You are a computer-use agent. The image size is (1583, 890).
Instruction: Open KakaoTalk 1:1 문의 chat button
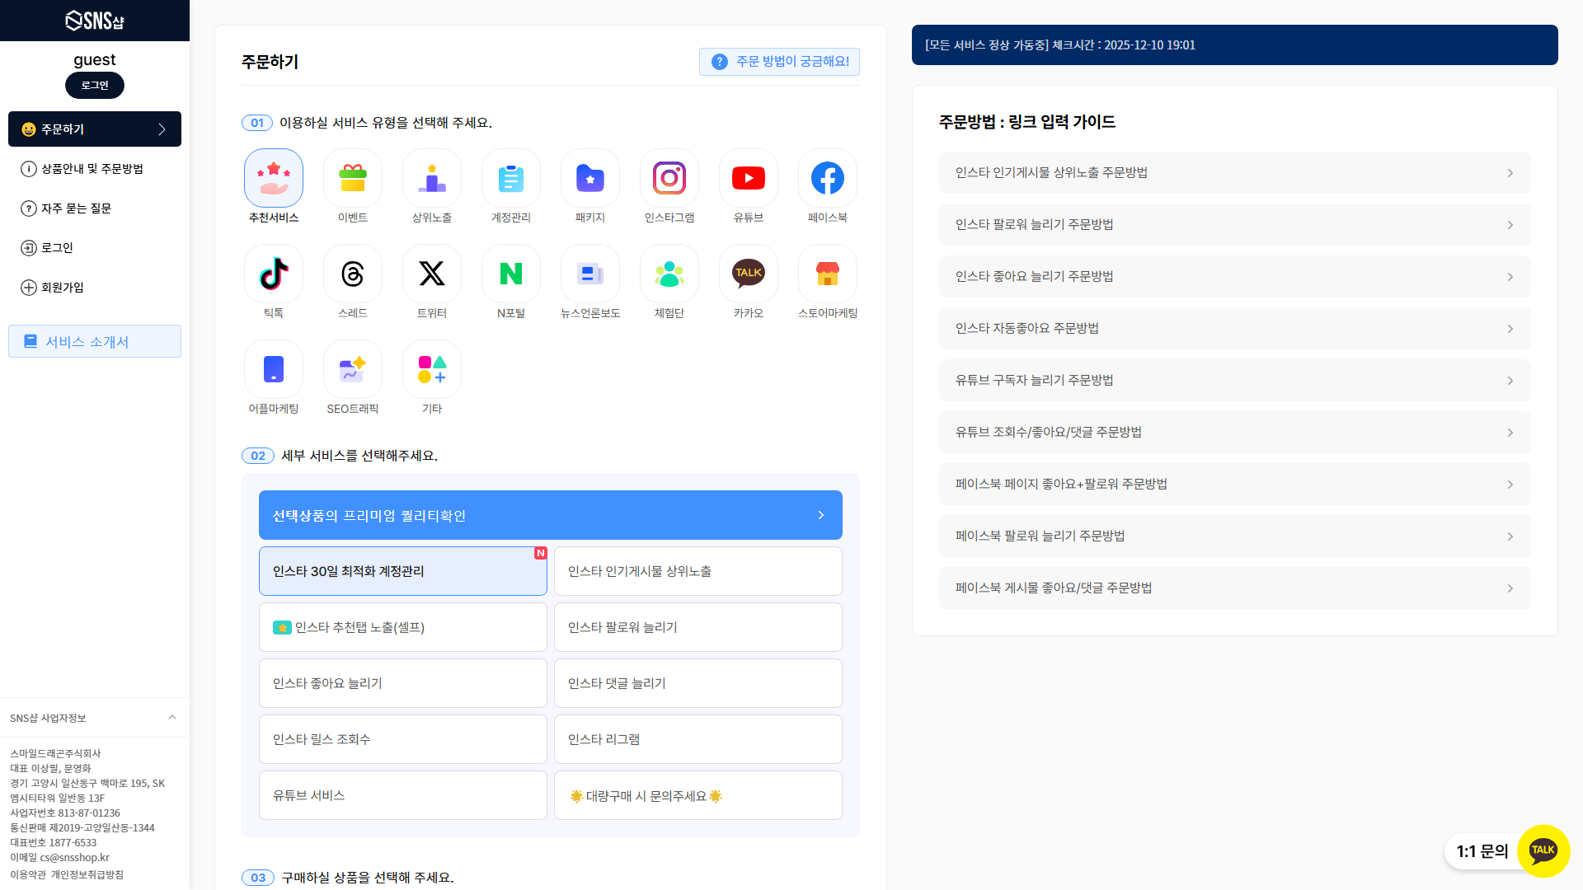click(1542, 850)
